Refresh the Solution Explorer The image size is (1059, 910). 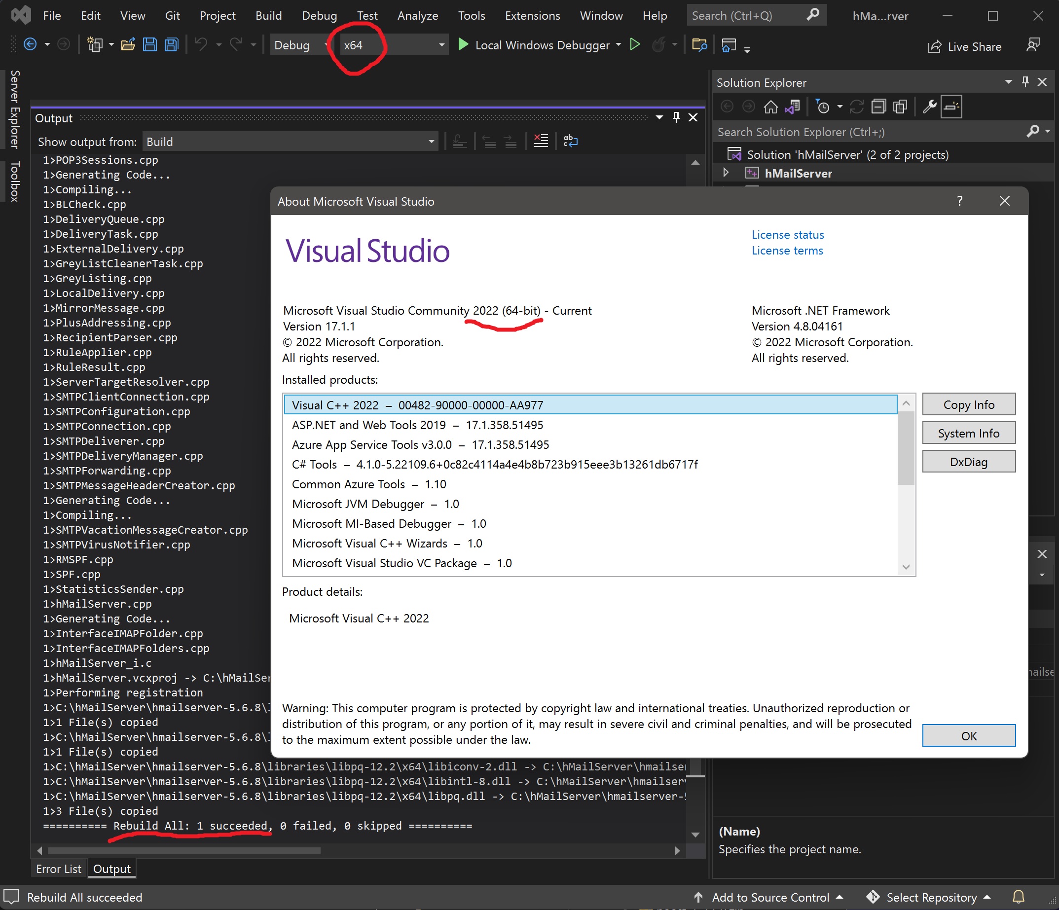point(858,107)
